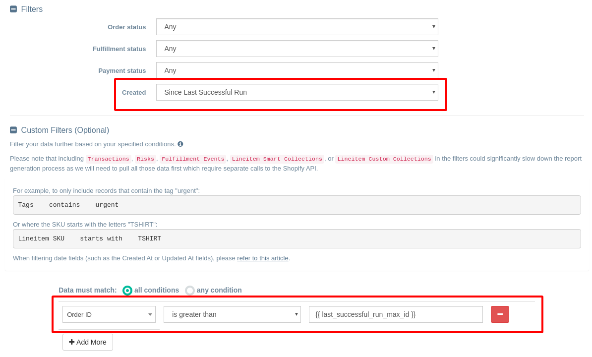Select the 'all conditions' radio button
This screenshot has height=357, width=592.
[x=127, y=291]
